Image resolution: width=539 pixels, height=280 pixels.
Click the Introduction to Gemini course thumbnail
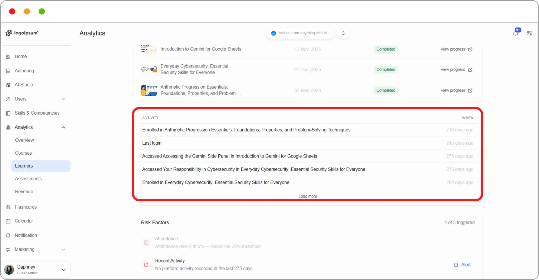149,49
